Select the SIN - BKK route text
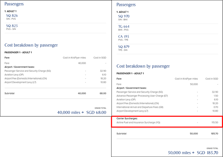 (x=123, y=20)
